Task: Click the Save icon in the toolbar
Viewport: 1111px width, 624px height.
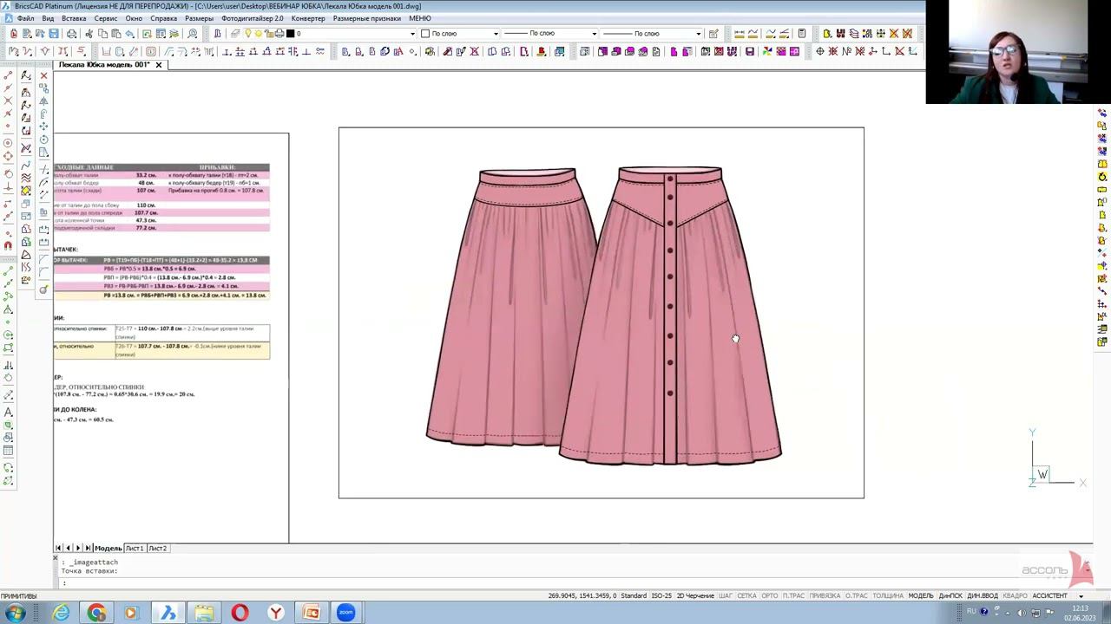Action: (x=53, y=34)
